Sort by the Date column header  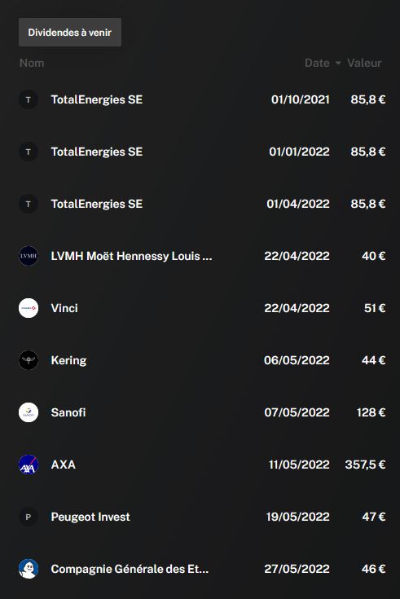317,63
